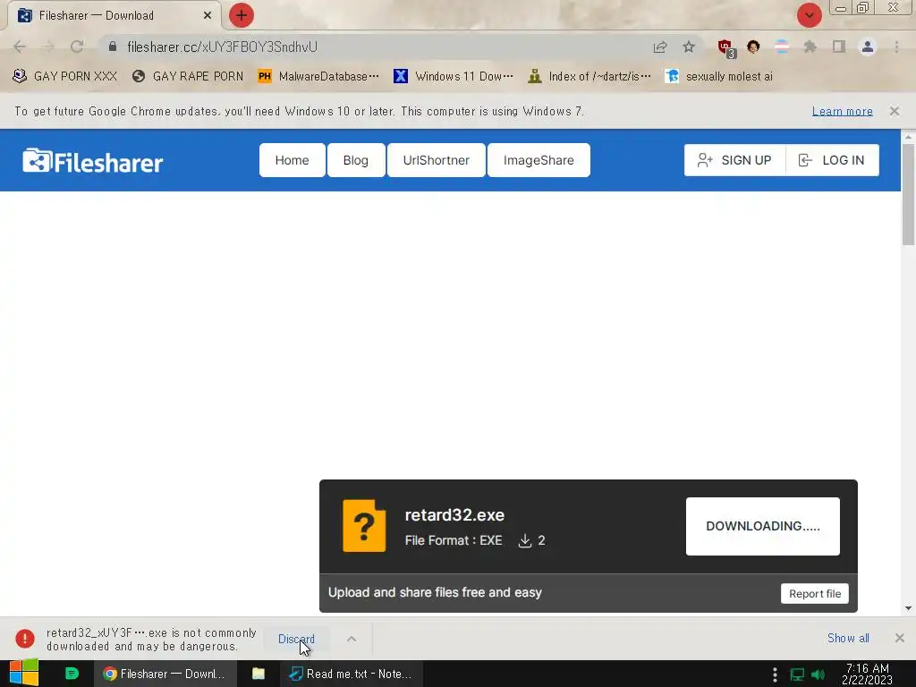Screen dimensions: 916x687
Task: Open the Chrome three-dot menu
Action: point(896,47)
